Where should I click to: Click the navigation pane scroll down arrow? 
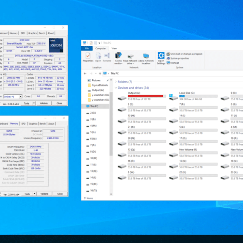[111, 194]
